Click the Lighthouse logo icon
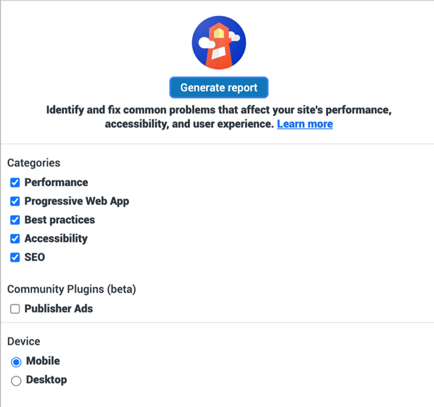This screenshot has height=407, width=434. (x=219, y=43)
